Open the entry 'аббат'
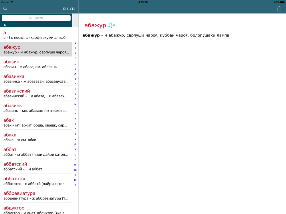 [36, 152]
